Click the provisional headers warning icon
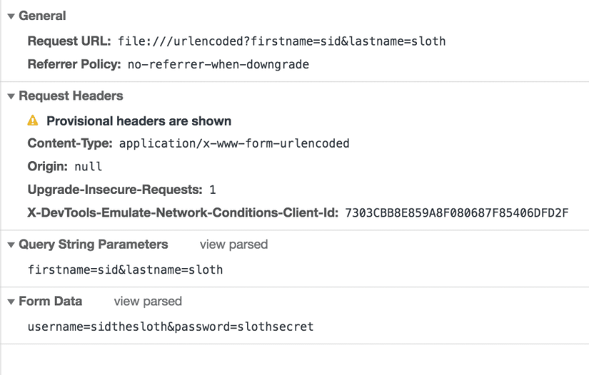 coord(33,121)
